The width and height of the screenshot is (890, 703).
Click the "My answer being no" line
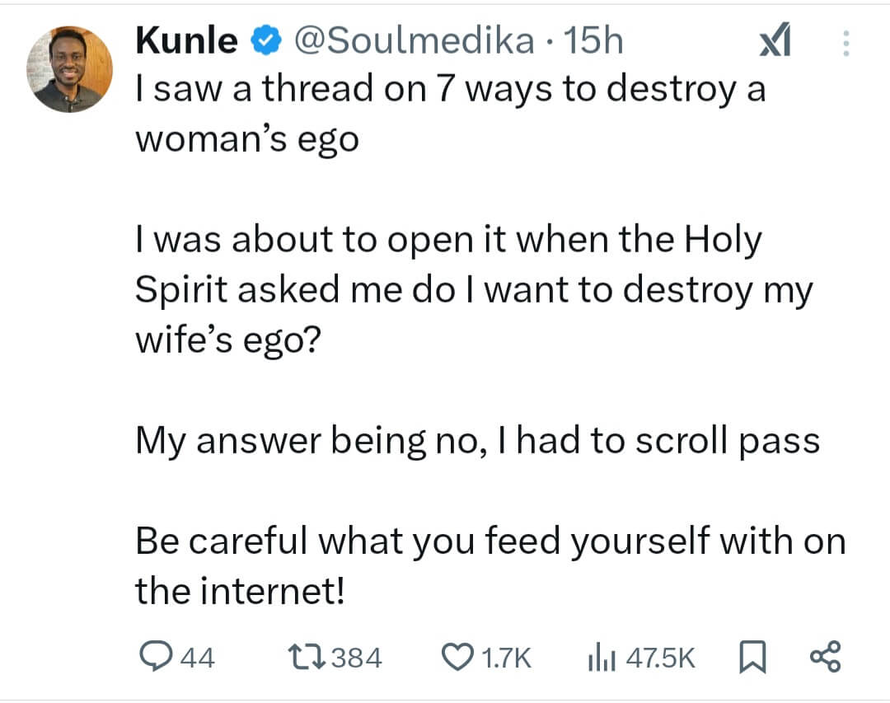coord(477,440)
